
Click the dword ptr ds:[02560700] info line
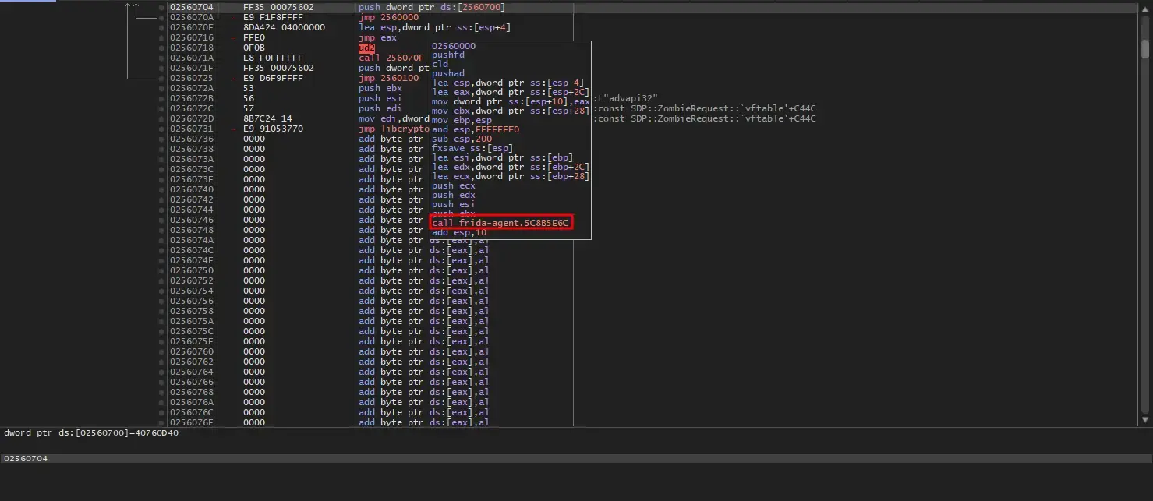pyautogui.click(x=91, y=432)
